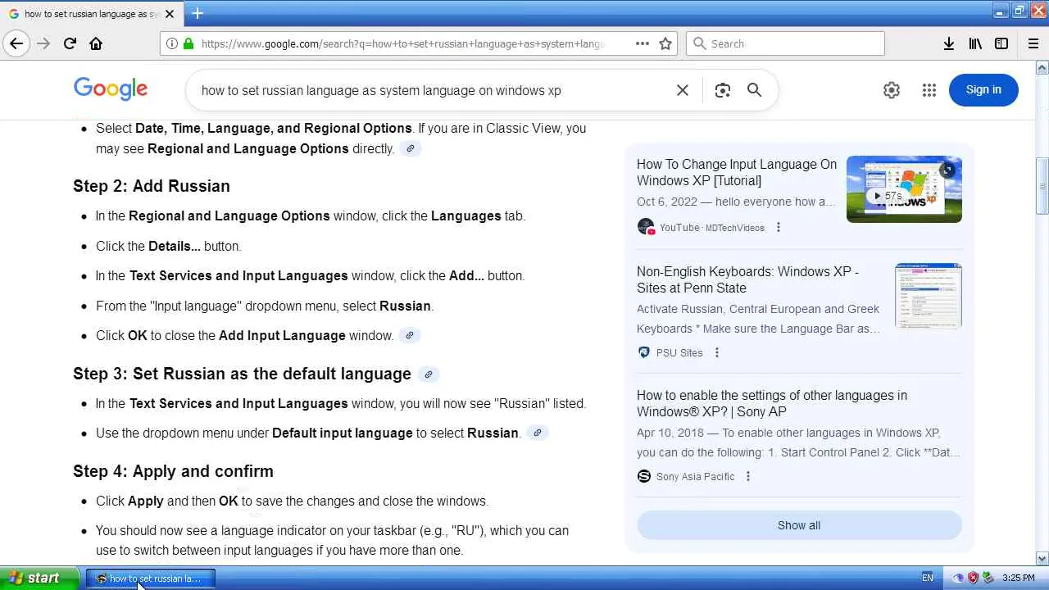1049x590 pixels.
Task: Click the link chip after 'Default input language to select Russian'
Action: pos(537,433)
